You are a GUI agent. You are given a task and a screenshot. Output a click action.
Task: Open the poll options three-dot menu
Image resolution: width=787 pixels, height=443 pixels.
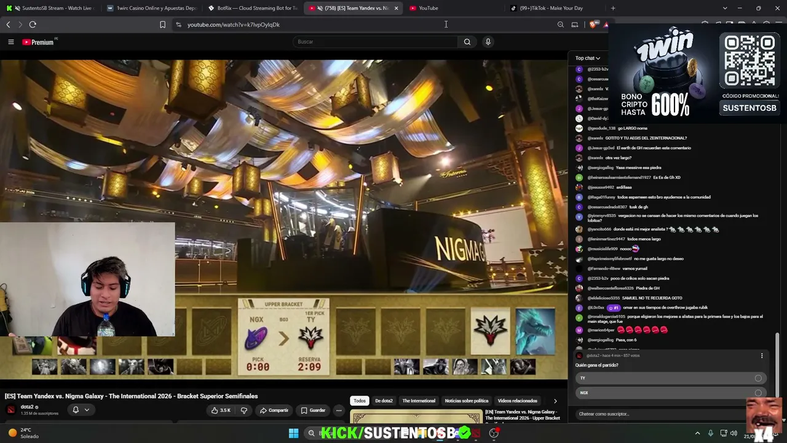[x=762, y=356]
